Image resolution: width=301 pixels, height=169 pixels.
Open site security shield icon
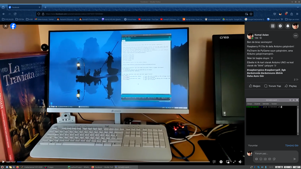[x=39, y=14]
